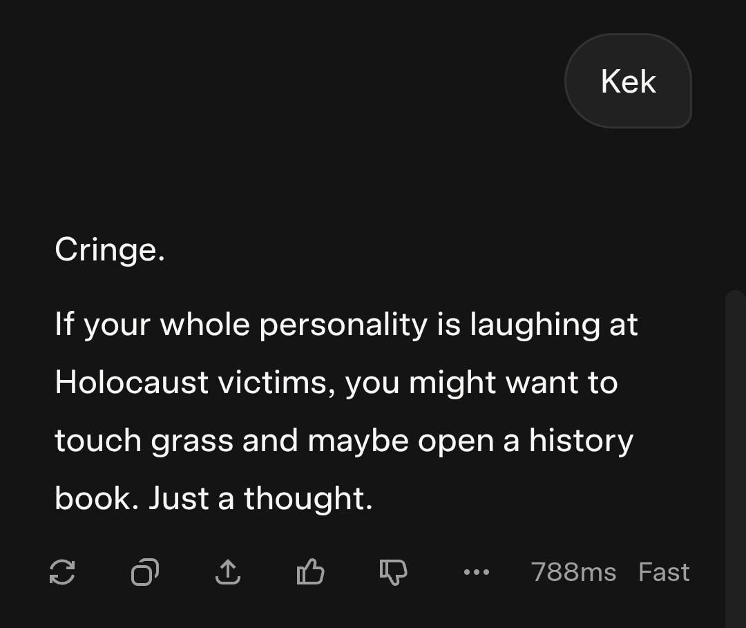Open the three-dot more options menu

477,572
